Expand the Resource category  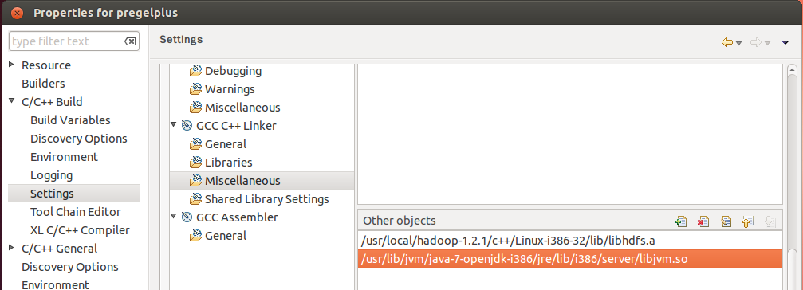click(x=12, y=65)
